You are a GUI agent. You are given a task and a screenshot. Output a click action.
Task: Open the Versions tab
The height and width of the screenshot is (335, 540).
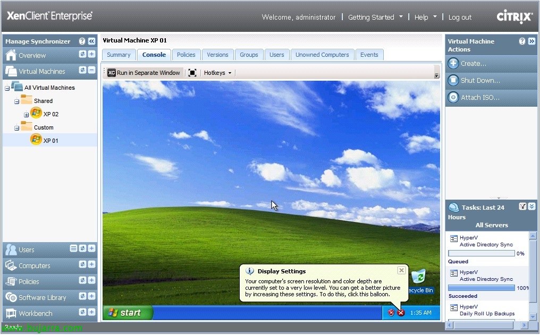(217, 55)
